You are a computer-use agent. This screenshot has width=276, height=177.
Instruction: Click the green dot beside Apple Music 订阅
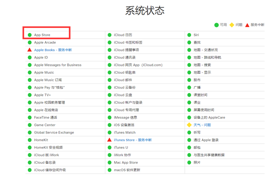point(29,80)
